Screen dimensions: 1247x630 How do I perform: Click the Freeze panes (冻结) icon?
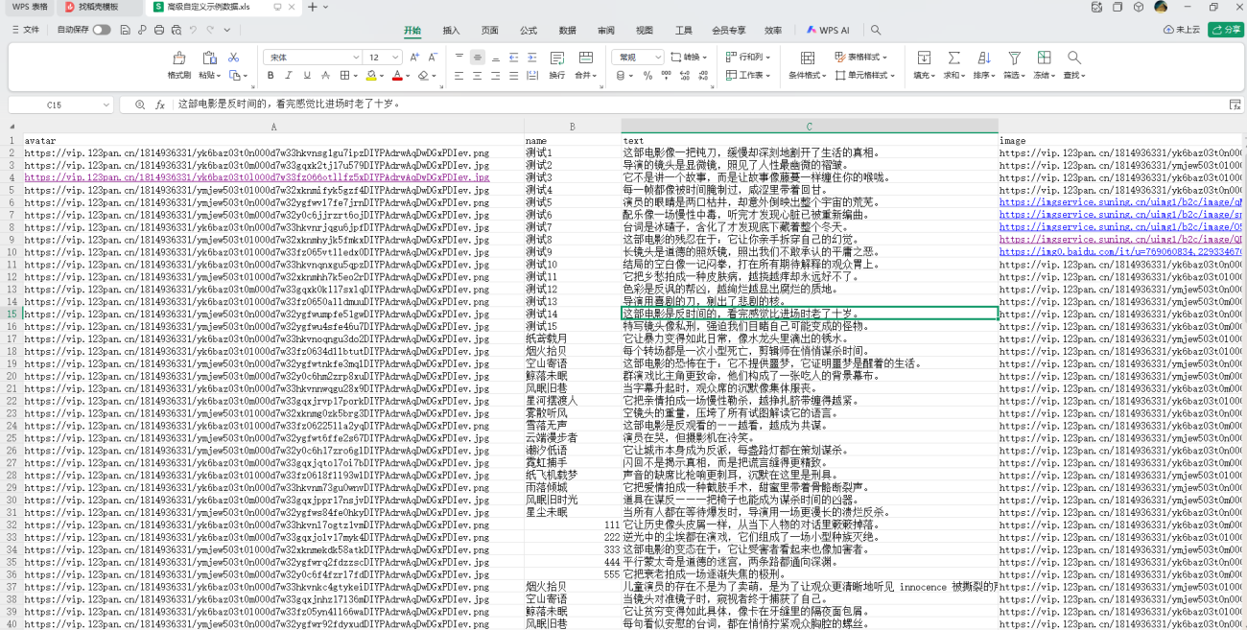coord(1044,58)
